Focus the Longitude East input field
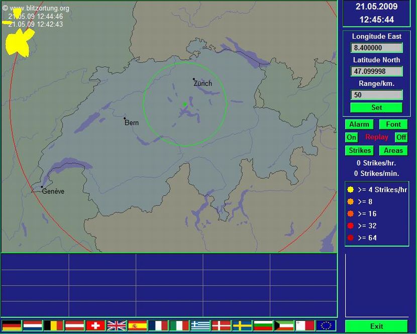Screen dimensions: 417x334 pos(376,48)
